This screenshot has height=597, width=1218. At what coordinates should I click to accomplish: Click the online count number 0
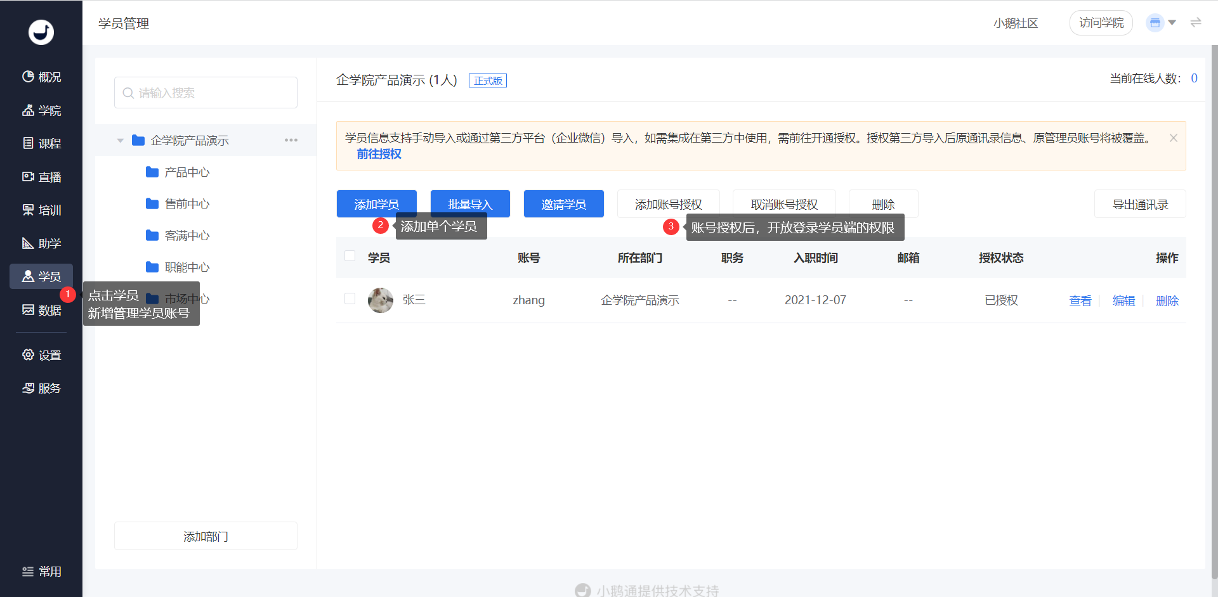1194,79
